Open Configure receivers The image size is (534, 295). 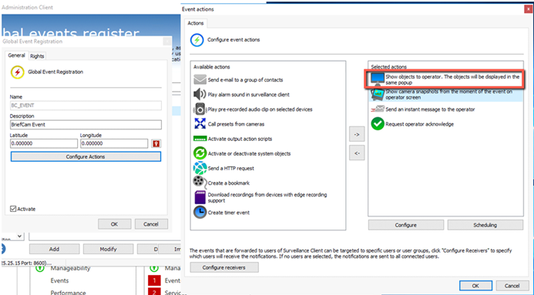pyautogui.click(x=224, y=267)
